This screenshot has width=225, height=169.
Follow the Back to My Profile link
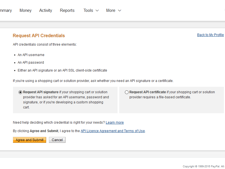pos(210,35)
